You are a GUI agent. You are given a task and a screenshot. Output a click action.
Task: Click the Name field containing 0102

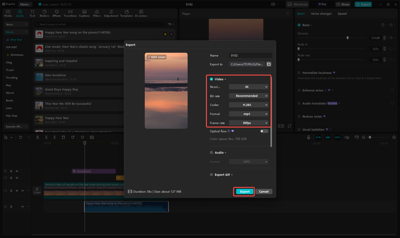(x=251, y=56)
